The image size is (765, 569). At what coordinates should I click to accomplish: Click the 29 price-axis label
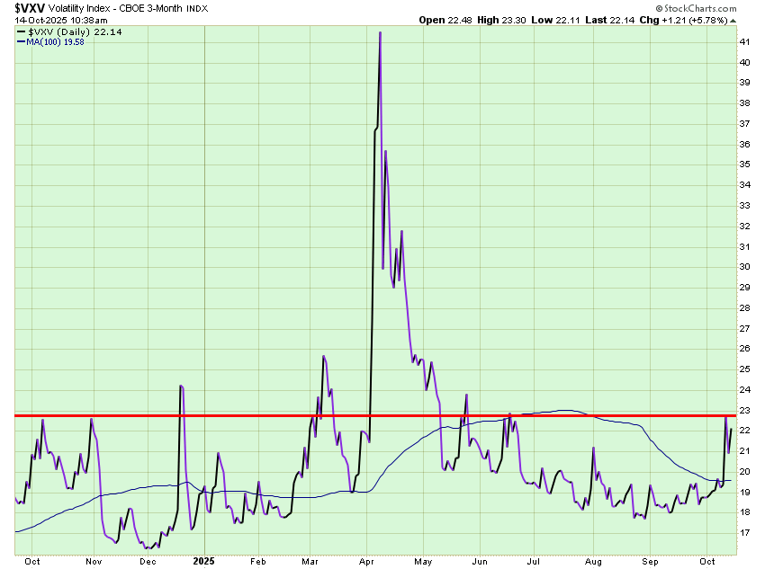pos(744,288)
